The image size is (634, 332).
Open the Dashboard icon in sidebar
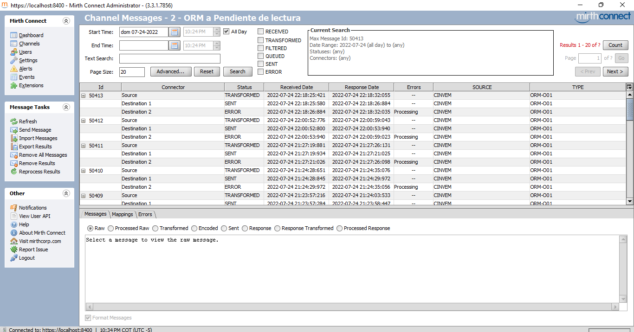(x=14, y=35)
